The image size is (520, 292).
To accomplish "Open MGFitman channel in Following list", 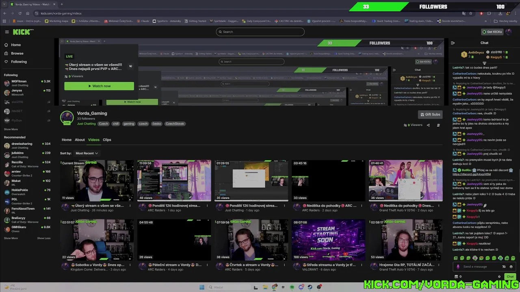I will (x=27, y=83).
